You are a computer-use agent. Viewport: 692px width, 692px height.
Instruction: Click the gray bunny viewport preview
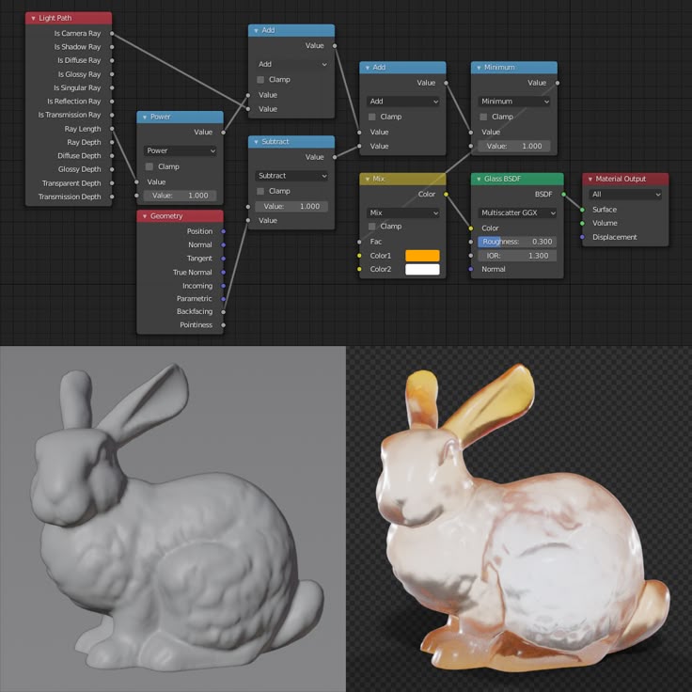coord(173,519)
